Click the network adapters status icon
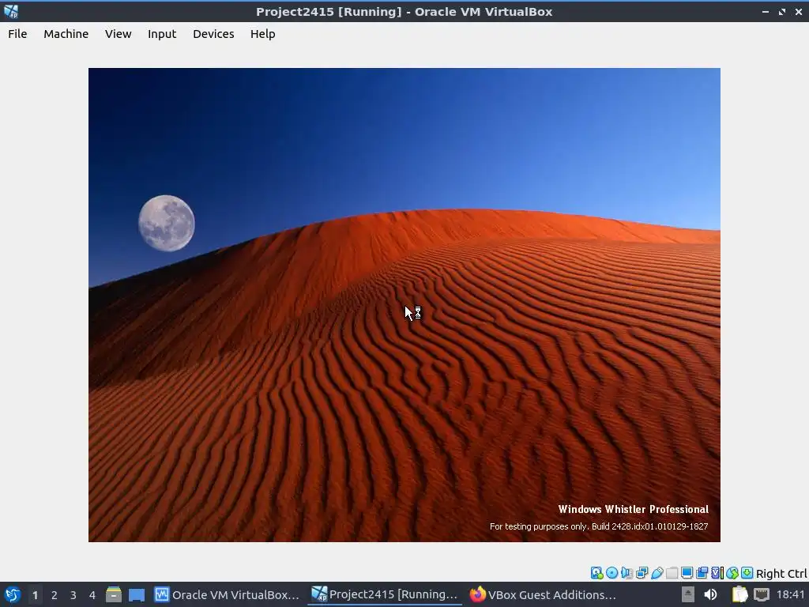The image size is (809, 607). click(x=642, y=573)
